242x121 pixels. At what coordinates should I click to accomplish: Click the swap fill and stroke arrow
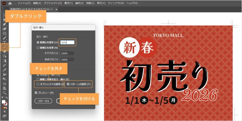tap(6, 98)
